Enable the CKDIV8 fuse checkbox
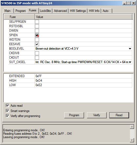This screenshot has width=137, height=145. (x=37, y=53)
